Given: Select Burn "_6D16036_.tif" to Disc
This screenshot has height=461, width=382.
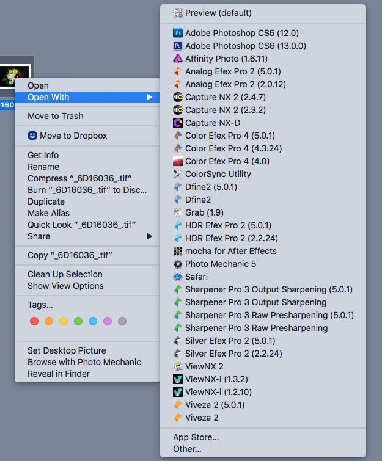Looking at the screenshot, I should point(87,190).
